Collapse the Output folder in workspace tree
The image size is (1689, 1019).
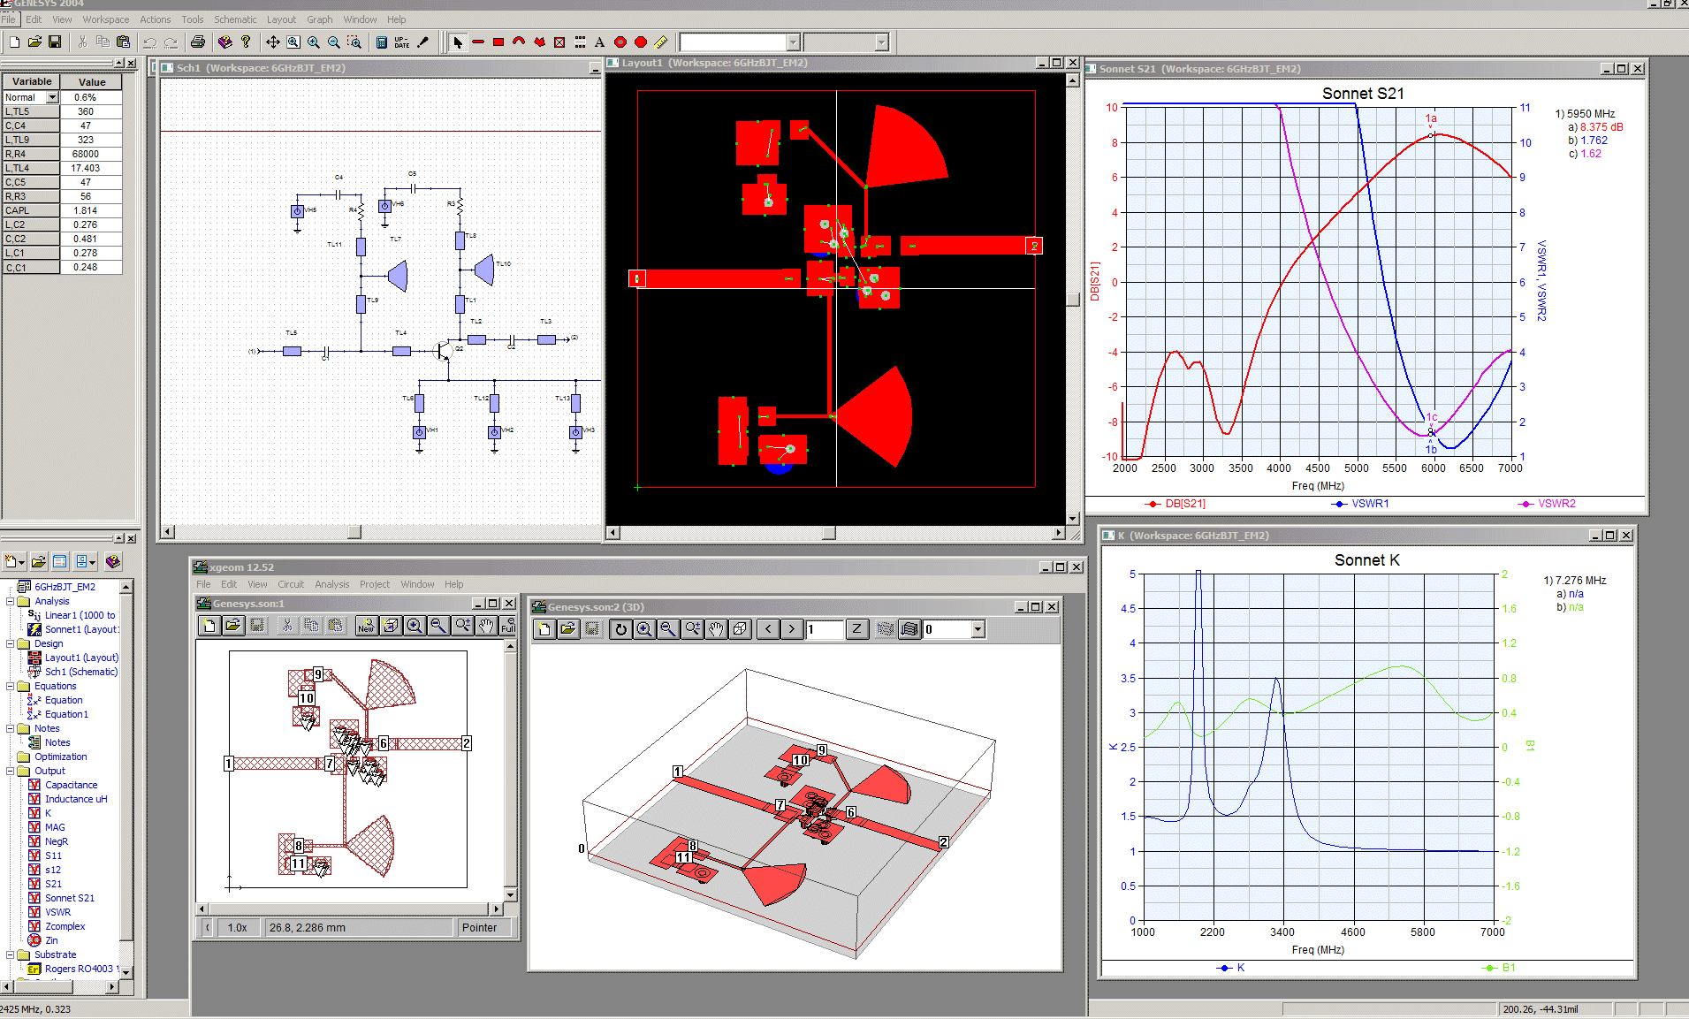pyautogui.click(x=11, y=771)
